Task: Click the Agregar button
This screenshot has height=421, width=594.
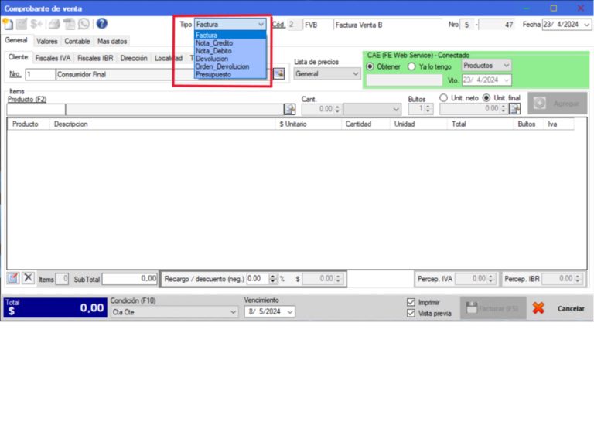Action: (558, 104)
